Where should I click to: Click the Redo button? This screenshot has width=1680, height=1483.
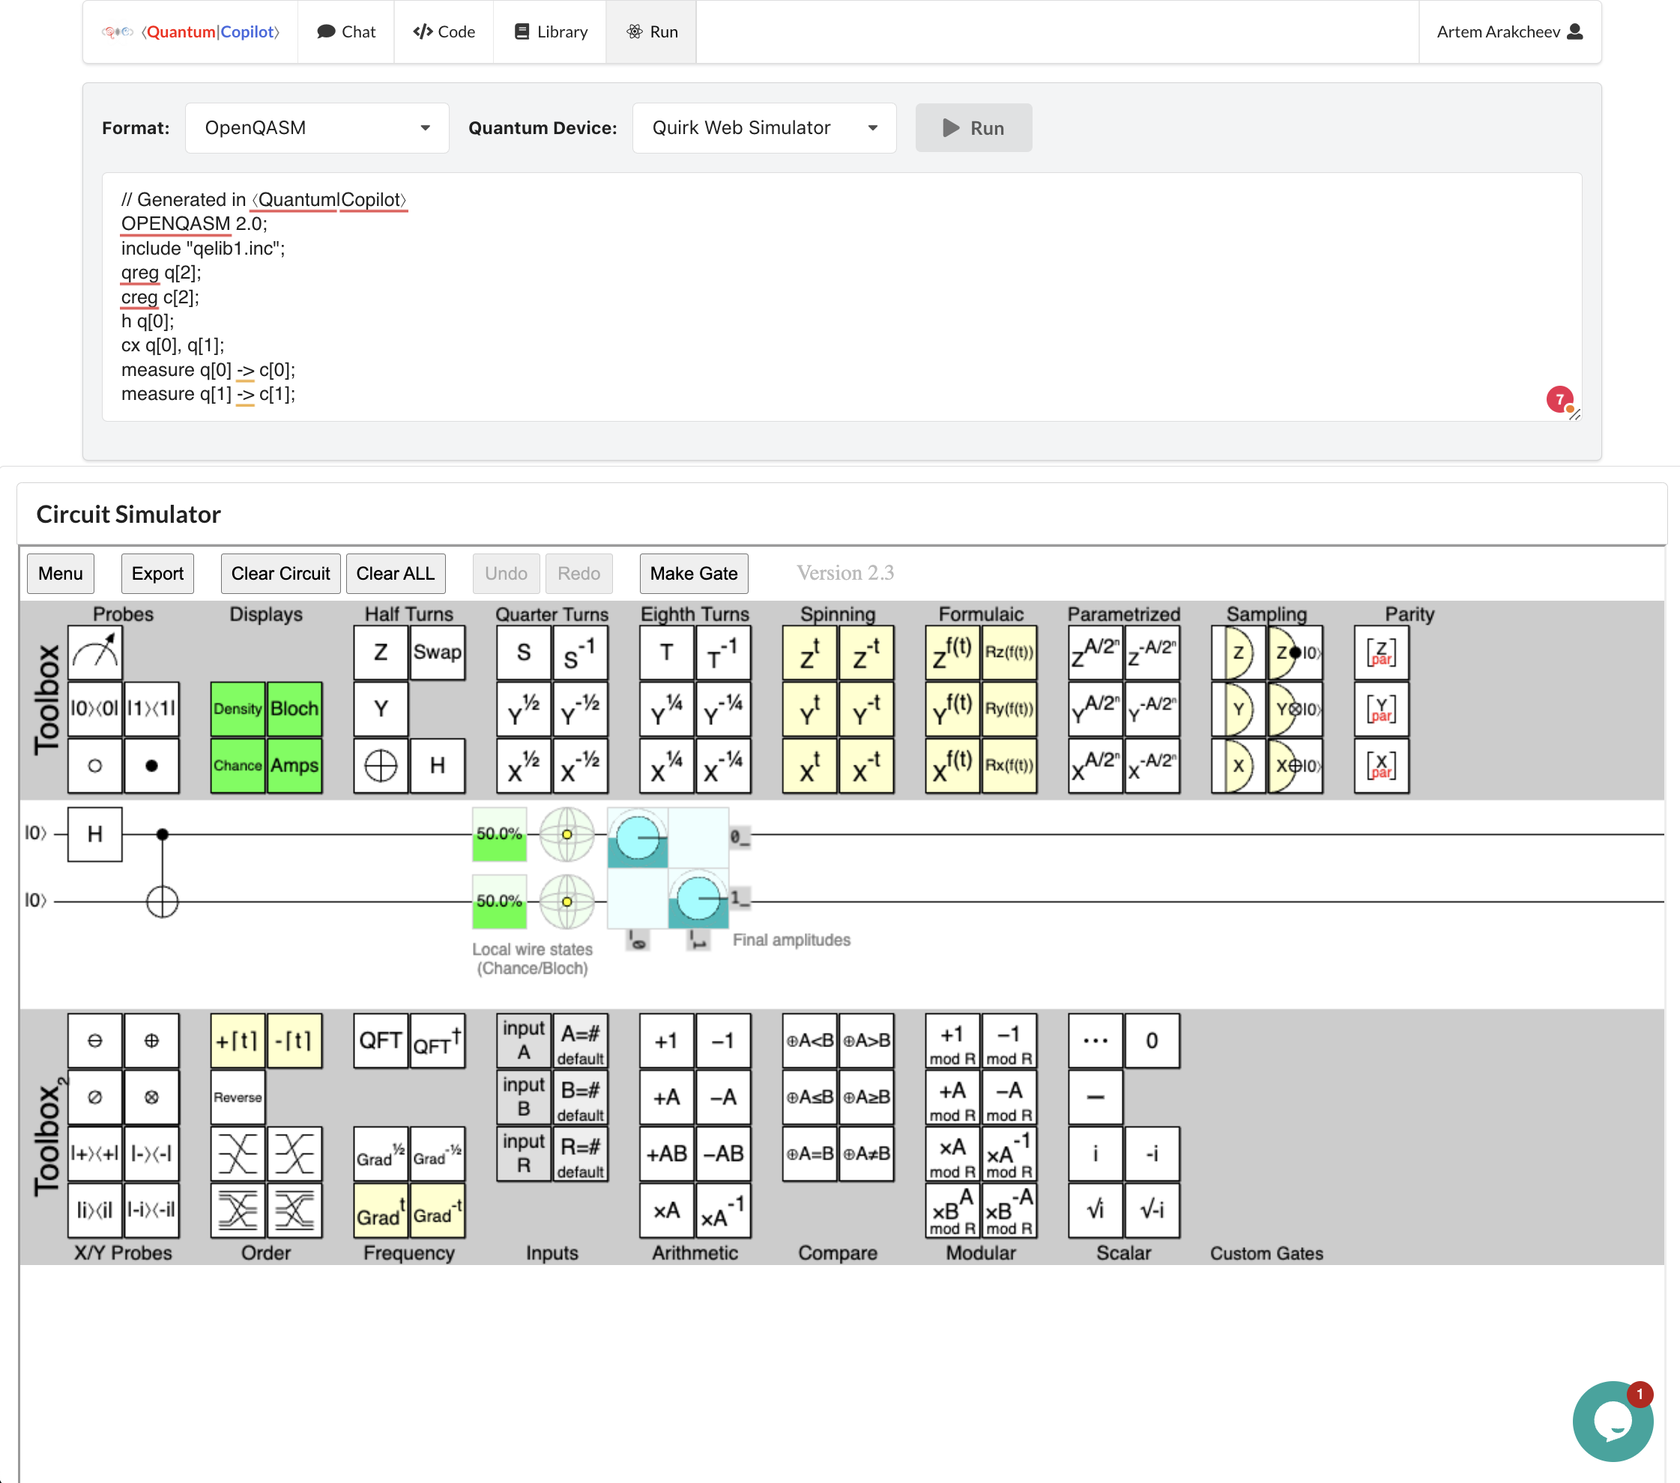578,574
